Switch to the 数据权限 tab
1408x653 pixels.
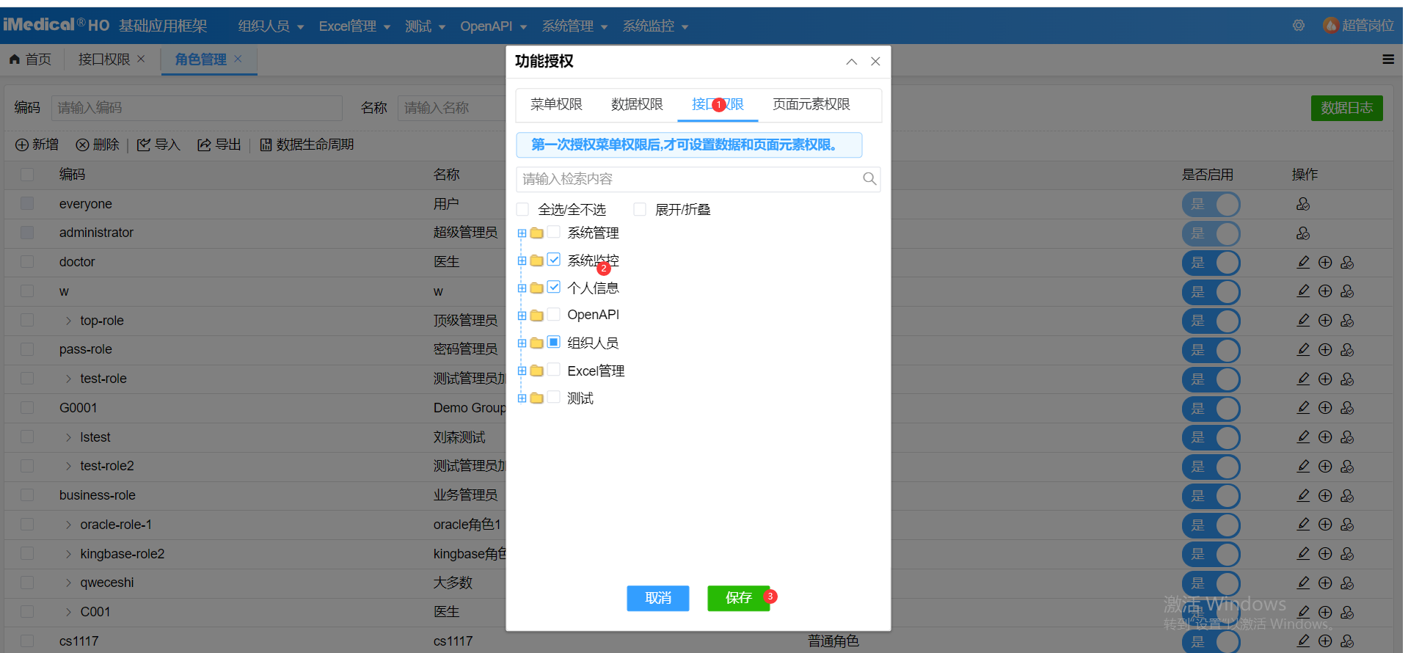637,104
